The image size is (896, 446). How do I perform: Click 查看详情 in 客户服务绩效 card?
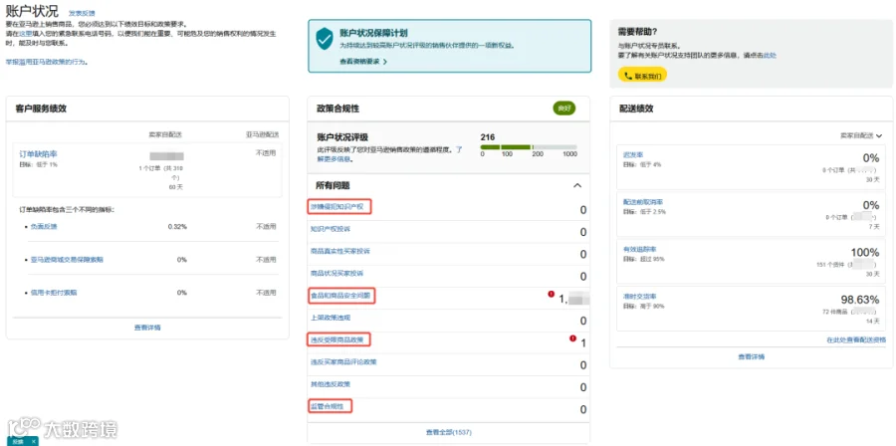(x=147, y=328)
